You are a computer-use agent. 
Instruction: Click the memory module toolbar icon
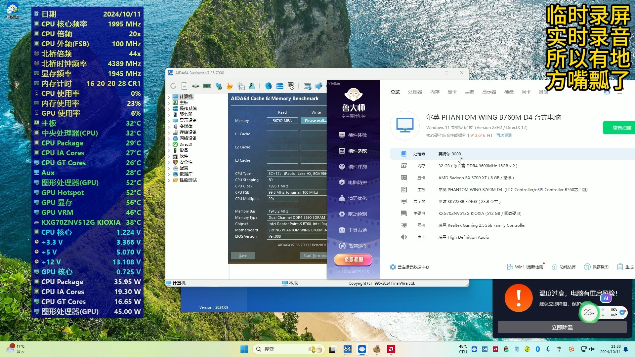pos(207,86)
